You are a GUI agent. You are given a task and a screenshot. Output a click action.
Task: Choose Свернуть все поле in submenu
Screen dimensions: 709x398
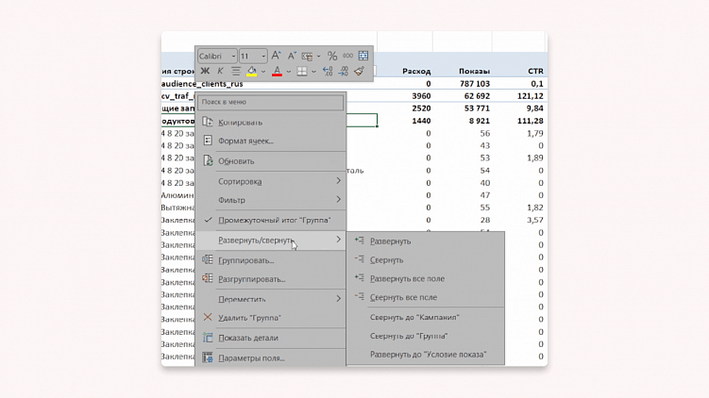coord(403,298)
